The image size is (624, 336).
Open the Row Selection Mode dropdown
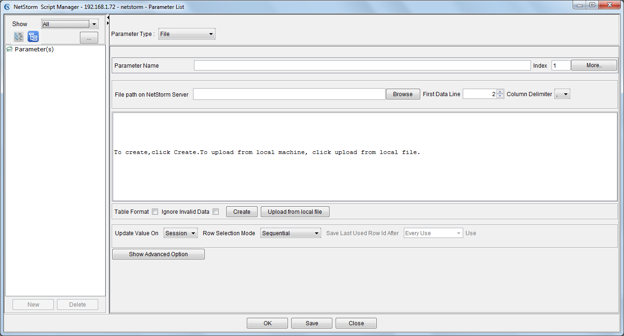tap(290, 233)
